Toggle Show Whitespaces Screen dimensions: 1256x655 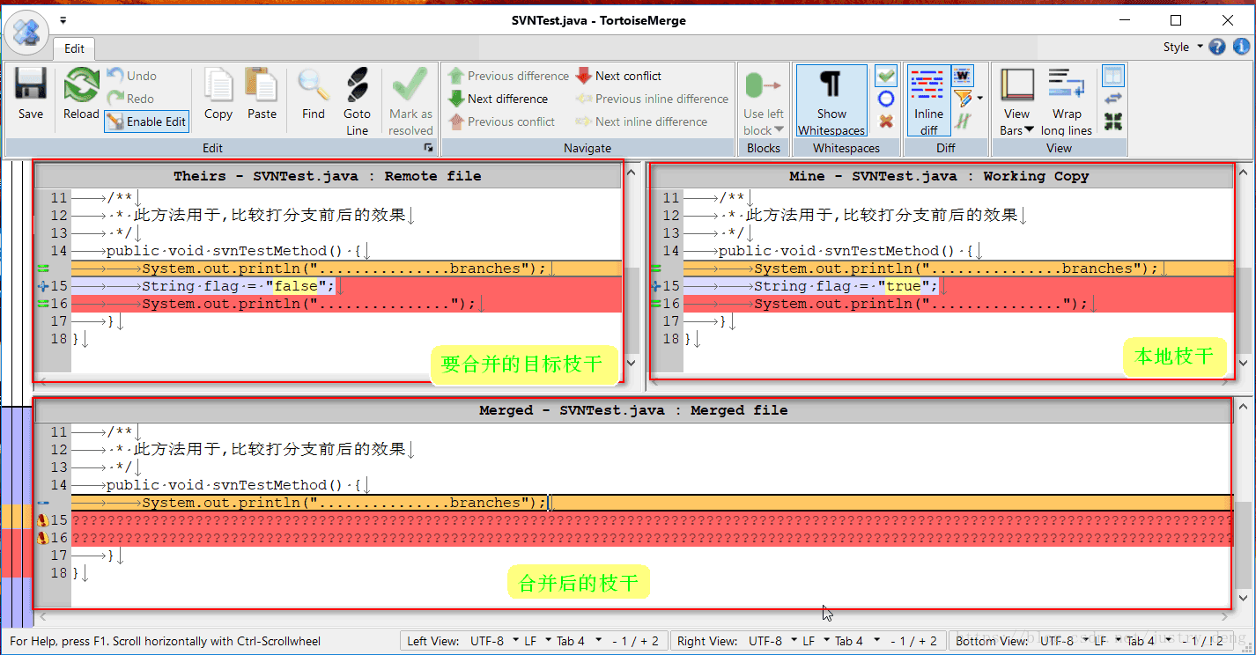pyautogui.click(x=831, y=101)
